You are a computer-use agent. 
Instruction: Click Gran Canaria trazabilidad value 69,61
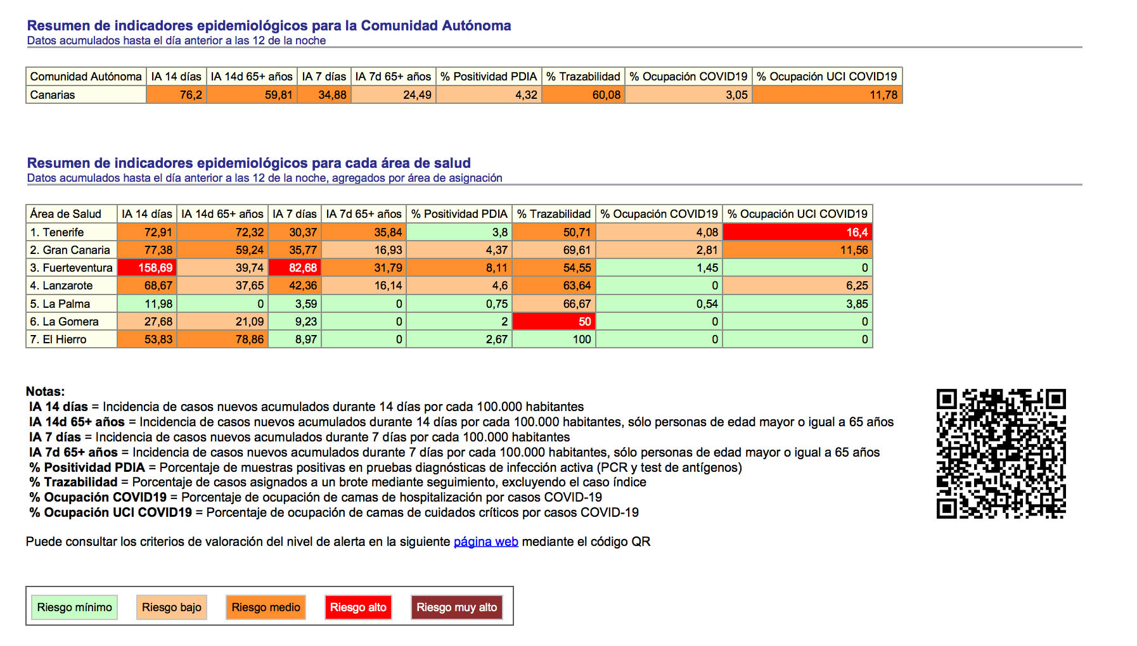pos(554,250)
